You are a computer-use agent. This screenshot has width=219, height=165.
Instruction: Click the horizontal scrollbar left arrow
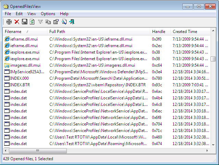[5, 151]
